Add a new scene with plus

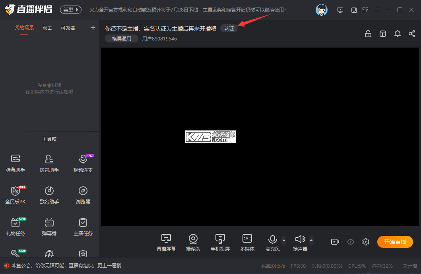[x=93, y=28]
